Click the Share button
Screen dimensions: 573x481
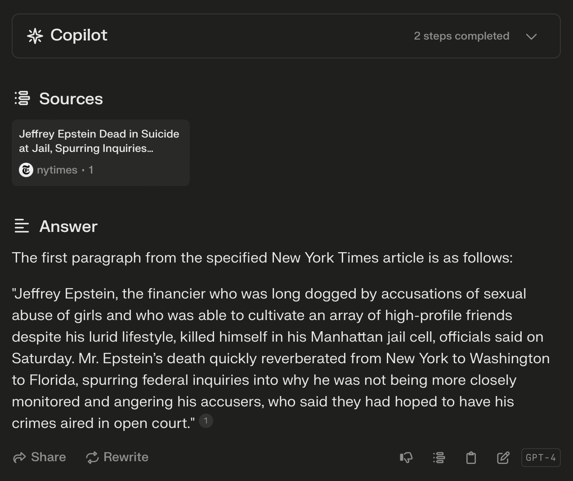40,457
